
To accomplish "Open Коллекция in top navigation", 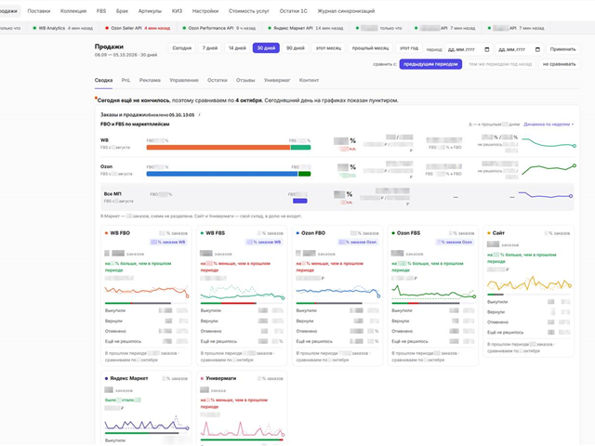I will 73,11.
